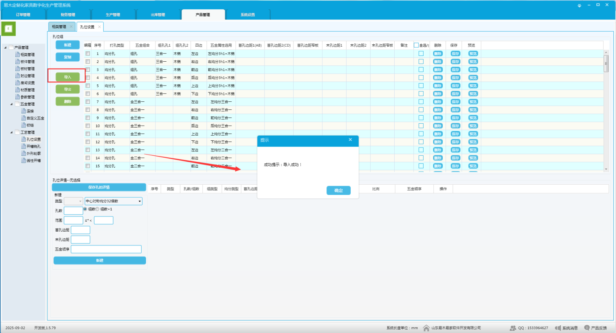Screen dimensions: 616x333
Task: Open 产品反馈 feedback icon in status bar
Action: 587,328
